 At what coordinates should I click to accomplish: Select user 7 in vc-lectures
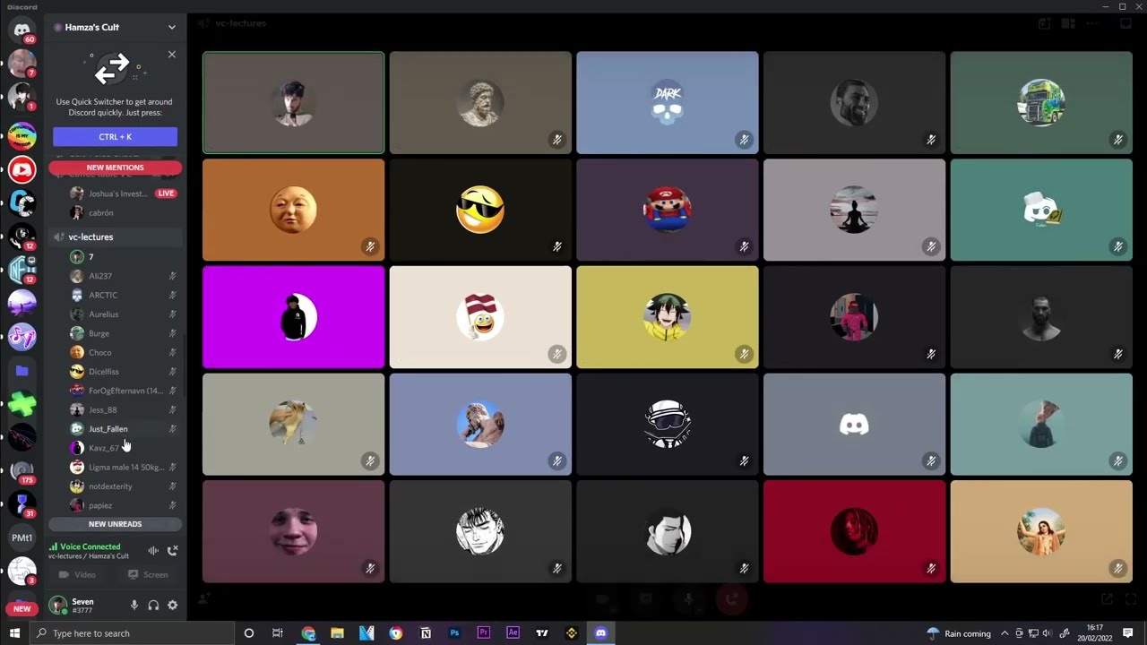(122, 257)
